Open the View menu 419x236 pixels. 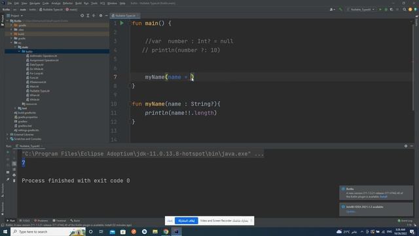tap(24, 3)
